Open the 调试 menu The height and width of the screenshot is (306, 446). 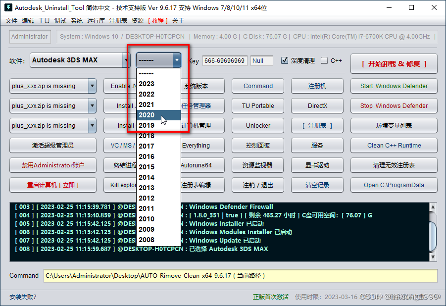click(60, 21)
